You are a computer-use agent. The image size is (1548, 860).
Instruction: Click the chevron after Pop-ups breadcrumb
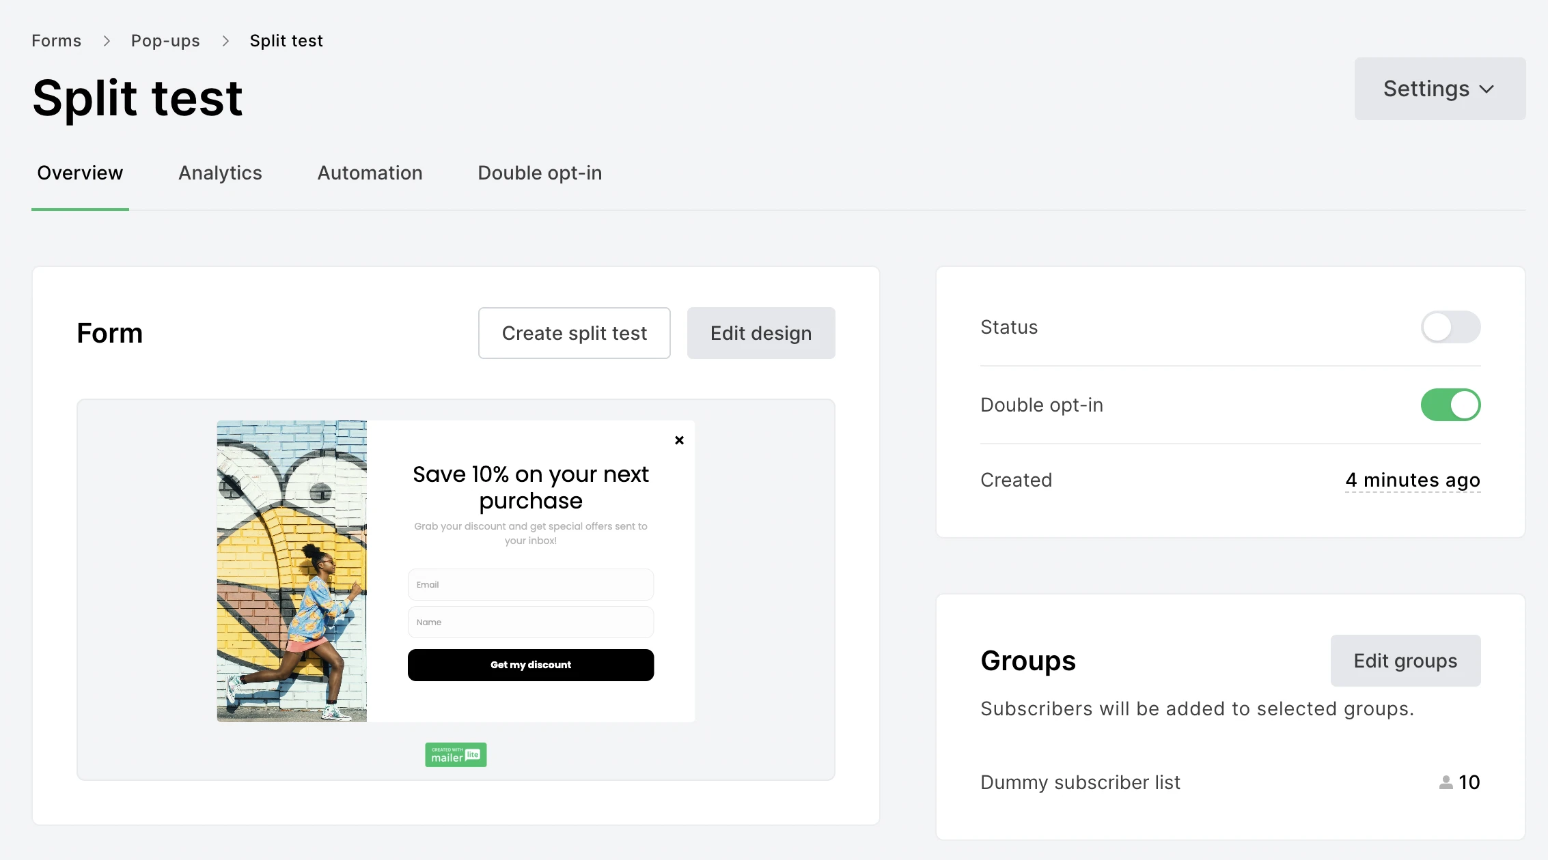pos(225,41)
